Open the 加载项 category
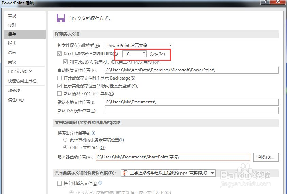This screenshot has height=194, width=287. click(x=25, y=91)
